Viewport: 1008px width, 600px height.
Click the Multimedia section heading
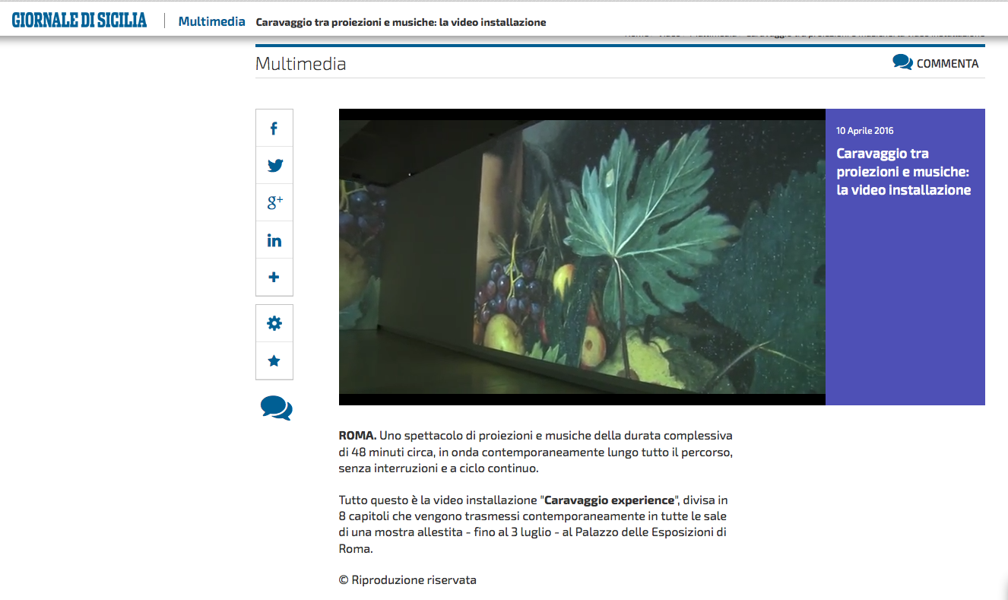[301, 64]
